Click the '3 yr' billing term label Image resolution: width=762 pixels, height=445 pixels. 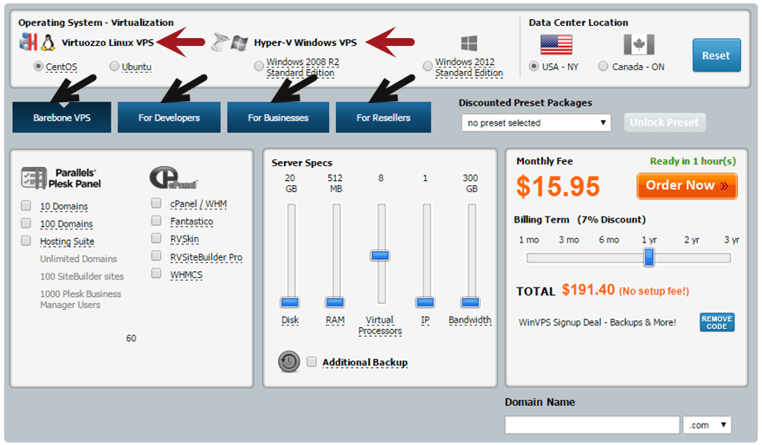tap(732, 240)
